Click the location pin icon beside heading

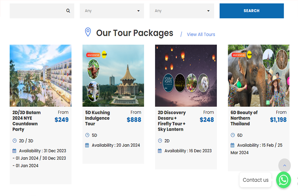[x=88, y=32]
